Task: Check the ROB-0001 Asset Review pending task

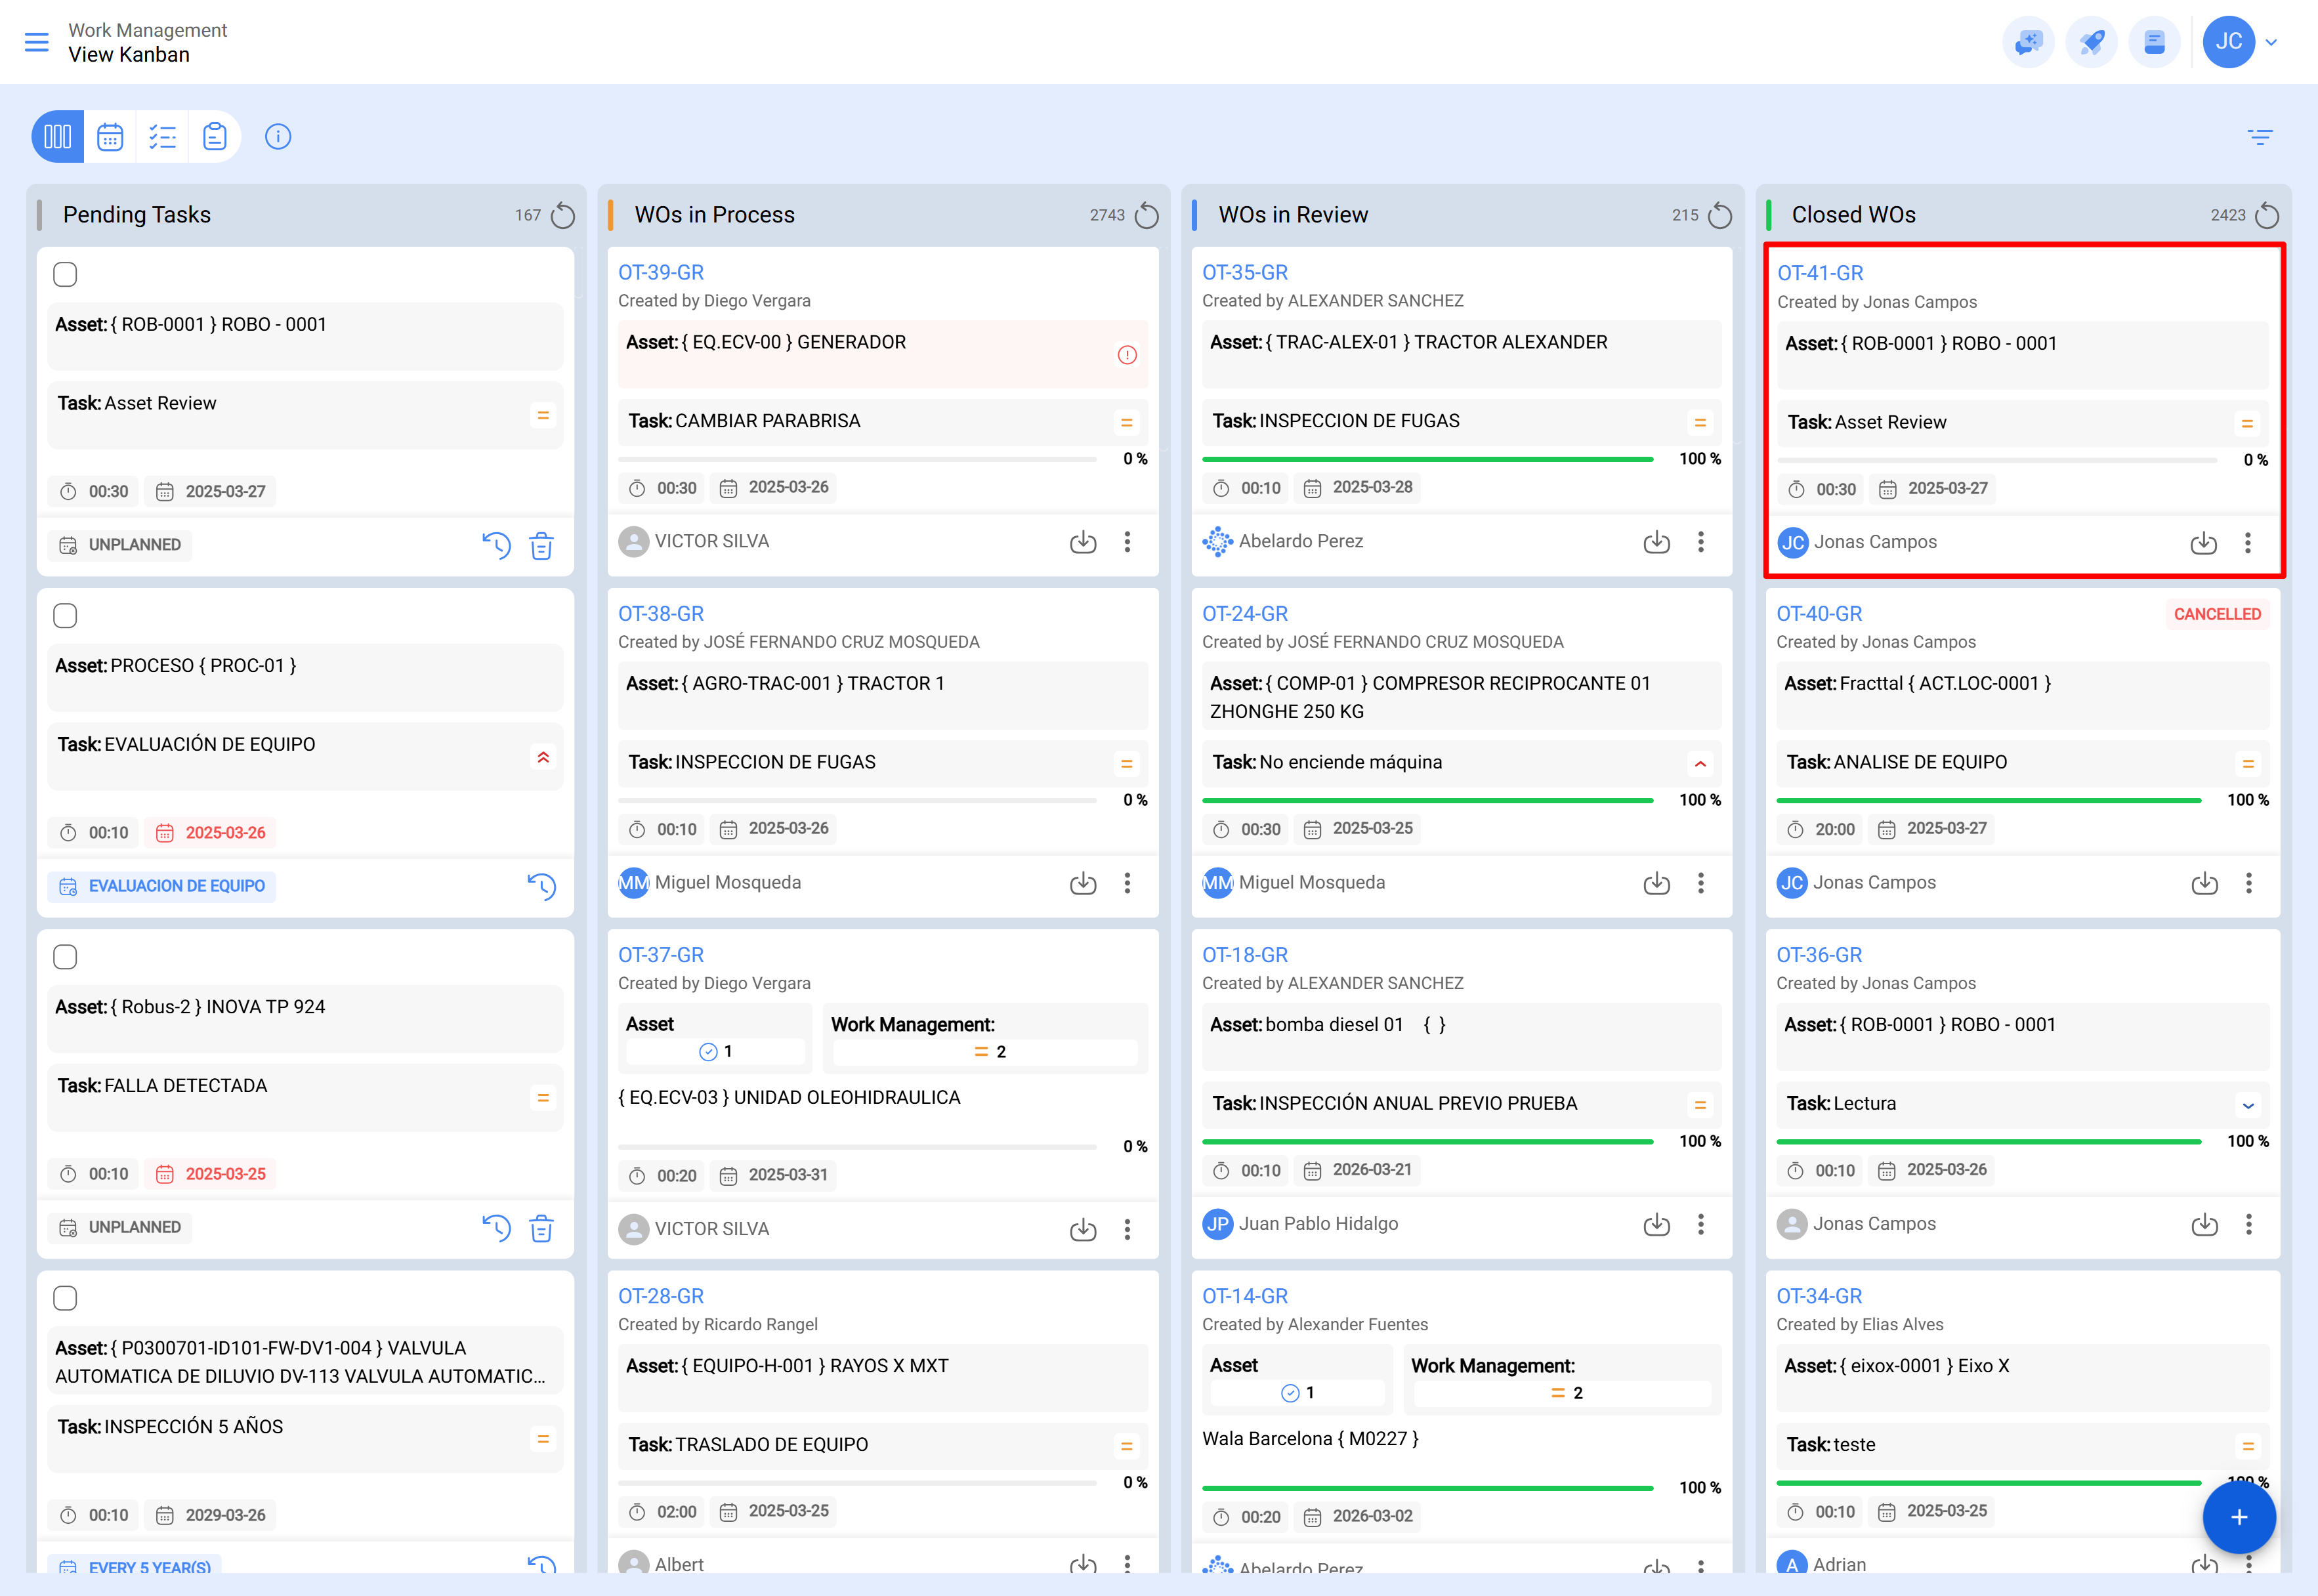Action: [x=65, y=274]
